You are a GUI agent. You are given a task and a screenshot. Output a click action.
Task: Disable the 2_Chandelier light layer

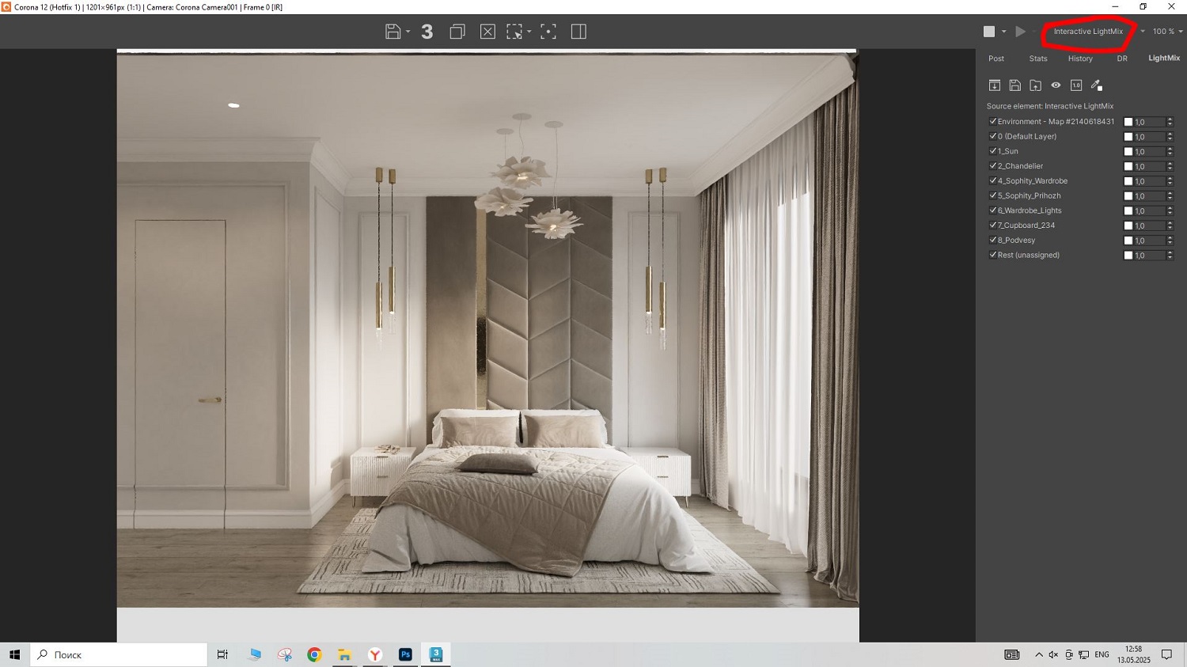(992, 166)
